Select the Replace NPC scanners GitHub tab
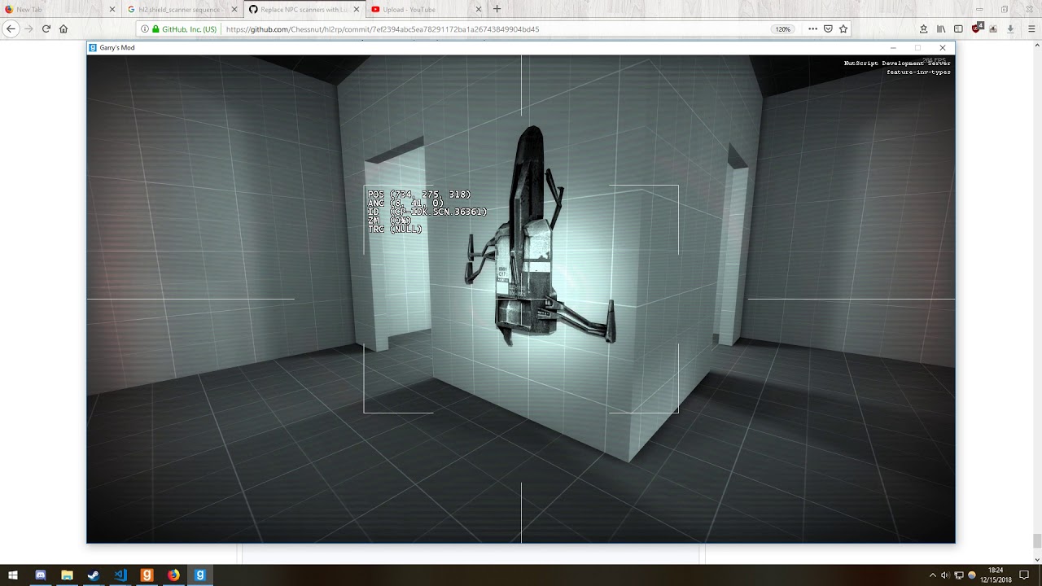 tap(304, 10)
